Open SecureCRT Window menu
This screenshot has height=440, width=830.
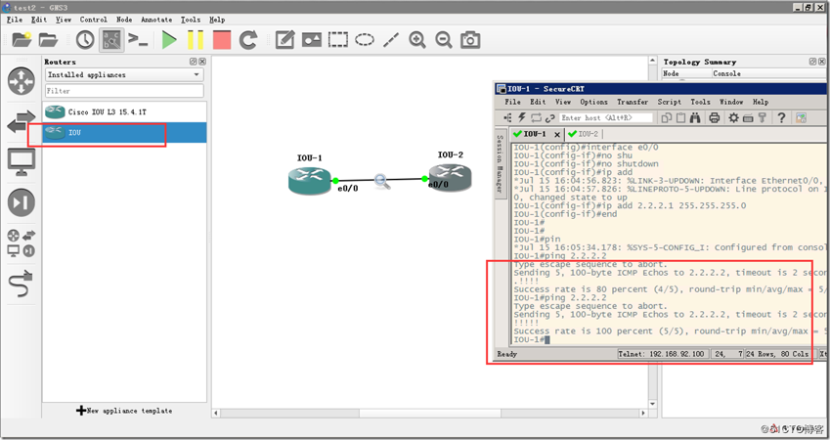pos(731,102)
